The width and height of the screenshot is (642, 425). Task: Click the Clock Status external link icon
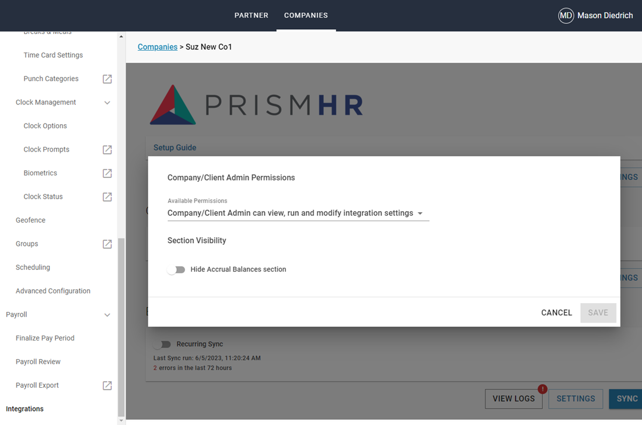[x=107, y=196]
